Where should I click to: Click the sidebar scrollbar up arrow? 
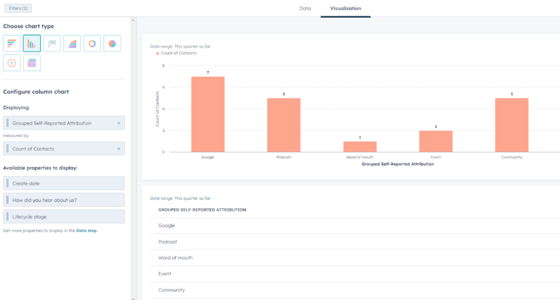tap(133, 21)
